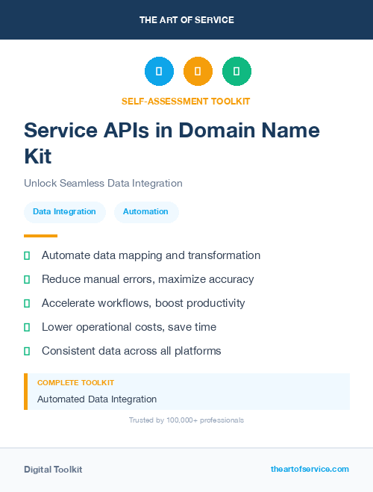Click the blue circle icon
373x492 pixels.
pos(159,71)
